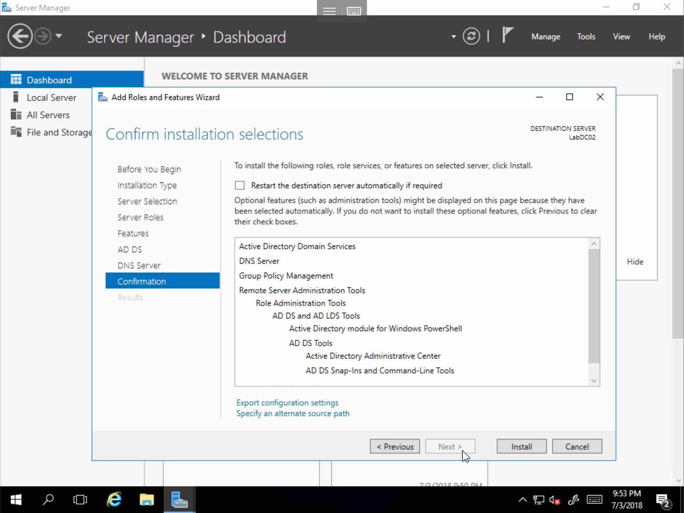Show hidden tray icons chevron
This screenshot has width=684, height=513.
(x=523, y=500)
